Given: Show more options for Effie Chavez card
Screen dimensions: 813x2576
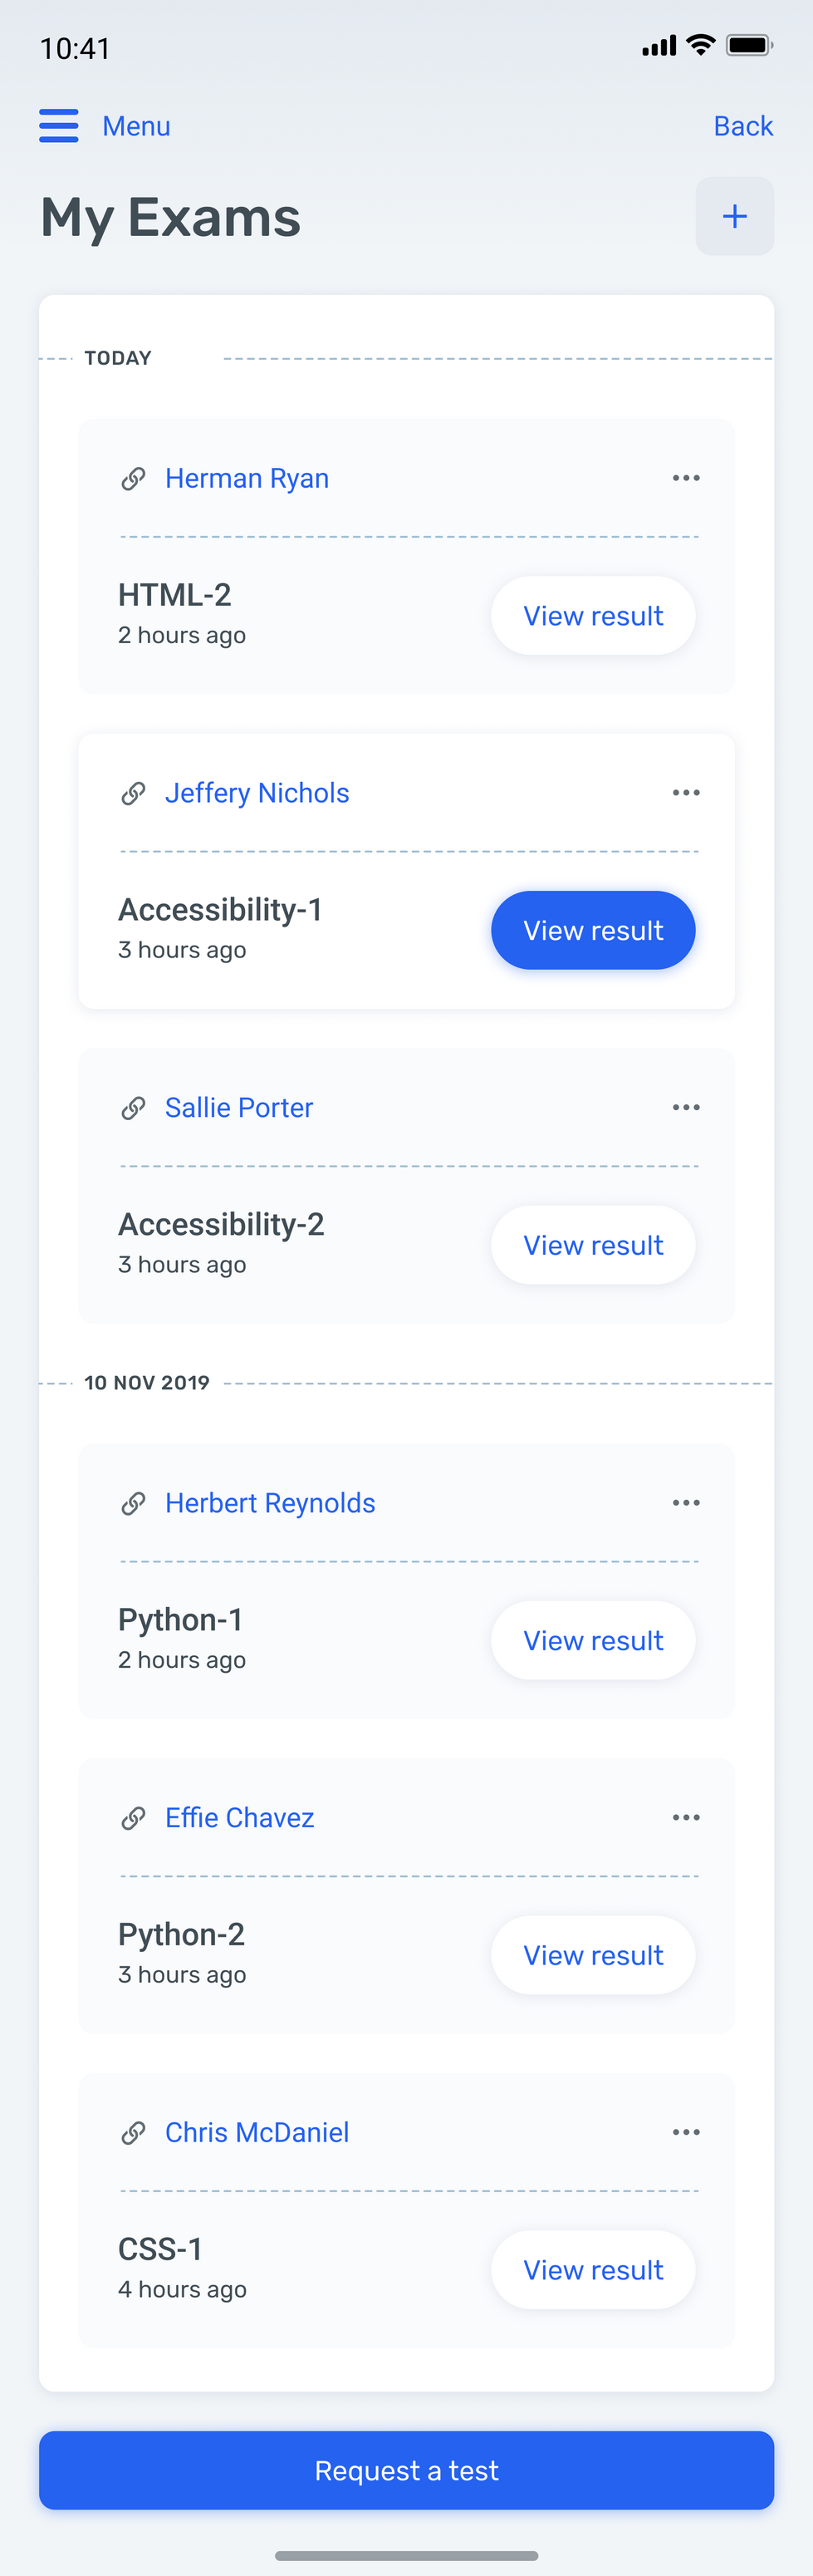Looking at the screenshot, I should click(686, 1817).
